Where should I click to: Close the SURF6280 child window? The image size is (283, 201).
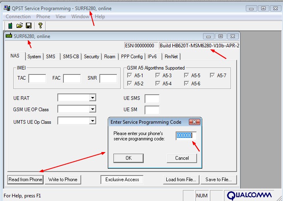coord(233,36)
